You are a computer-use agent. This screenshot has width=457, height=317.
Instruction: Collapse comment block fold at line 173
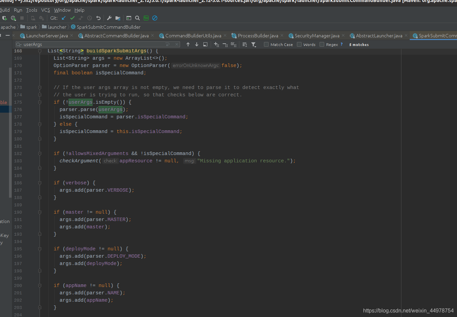tap(40, 88)
